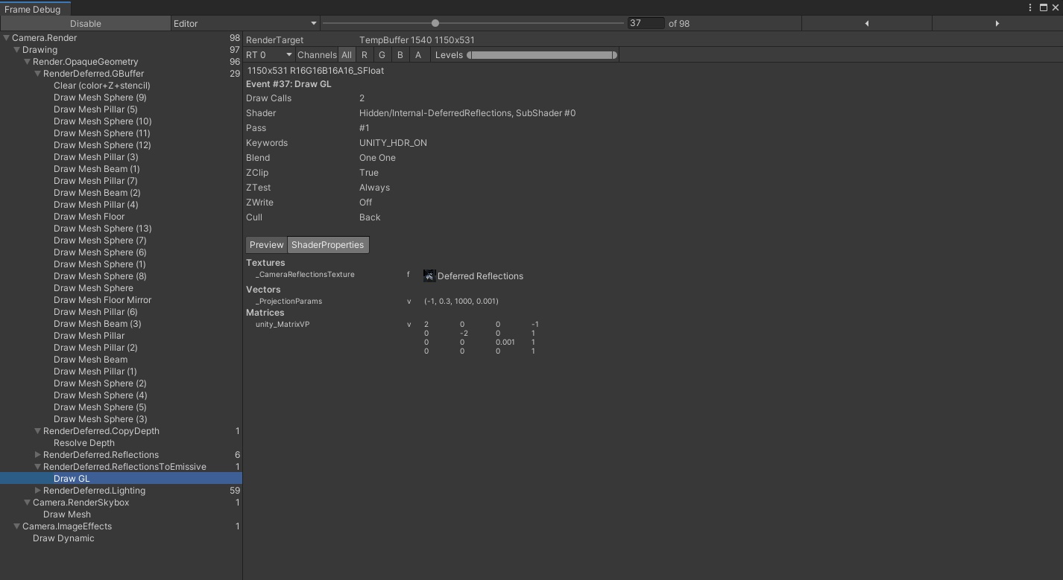The height and width of the screenshot is (580, 1063).
Task: Adjust the Levels range slider
Action: 542,54
